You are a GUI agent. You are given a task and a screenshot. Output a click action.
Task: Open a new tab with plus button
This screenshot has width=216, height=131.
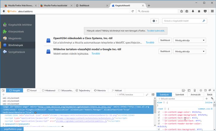click(x=149, y=6)
